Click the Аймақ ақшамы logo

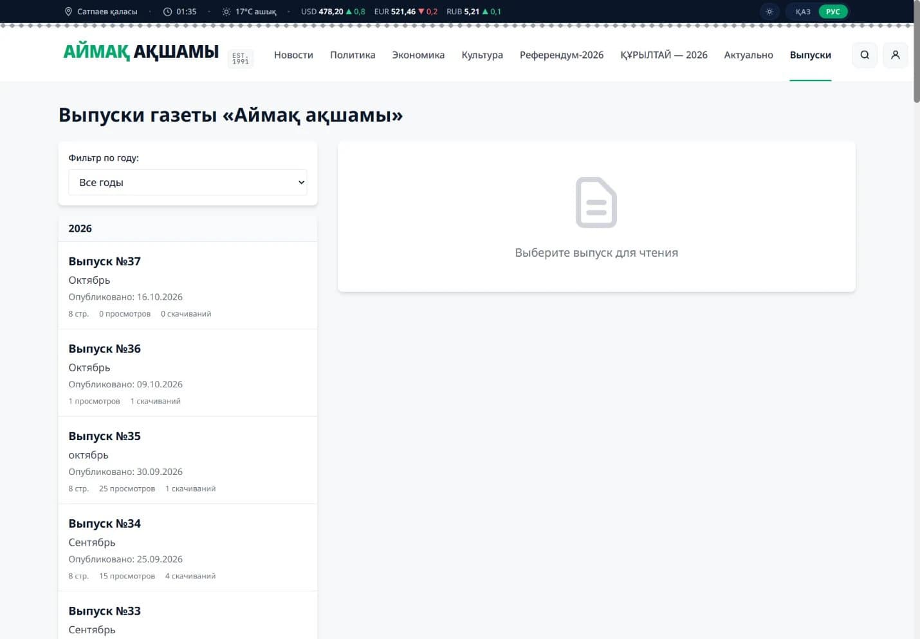[141, 51]
